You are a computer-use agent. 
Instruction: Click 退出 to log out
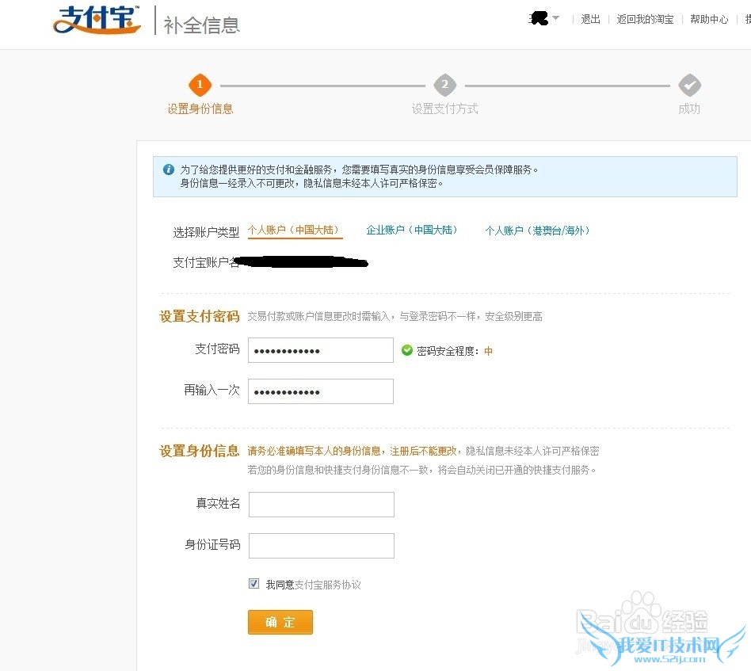(x=590, y=19)
